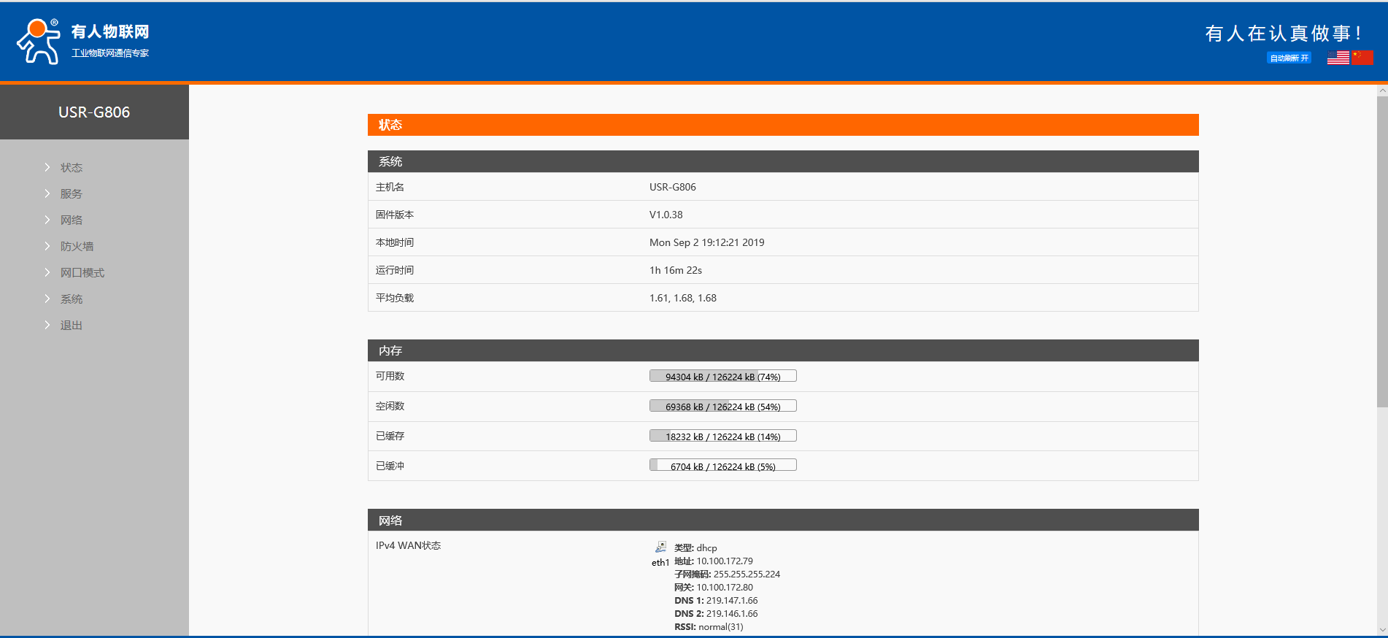Switch language using the US flag
The height and width of the screenshot is (638, 1388).
[1338, 58]
